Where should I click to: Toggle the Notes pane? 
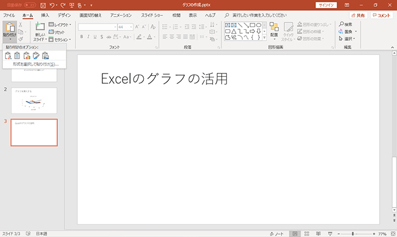pyautogui.click(x=277, y=234)
